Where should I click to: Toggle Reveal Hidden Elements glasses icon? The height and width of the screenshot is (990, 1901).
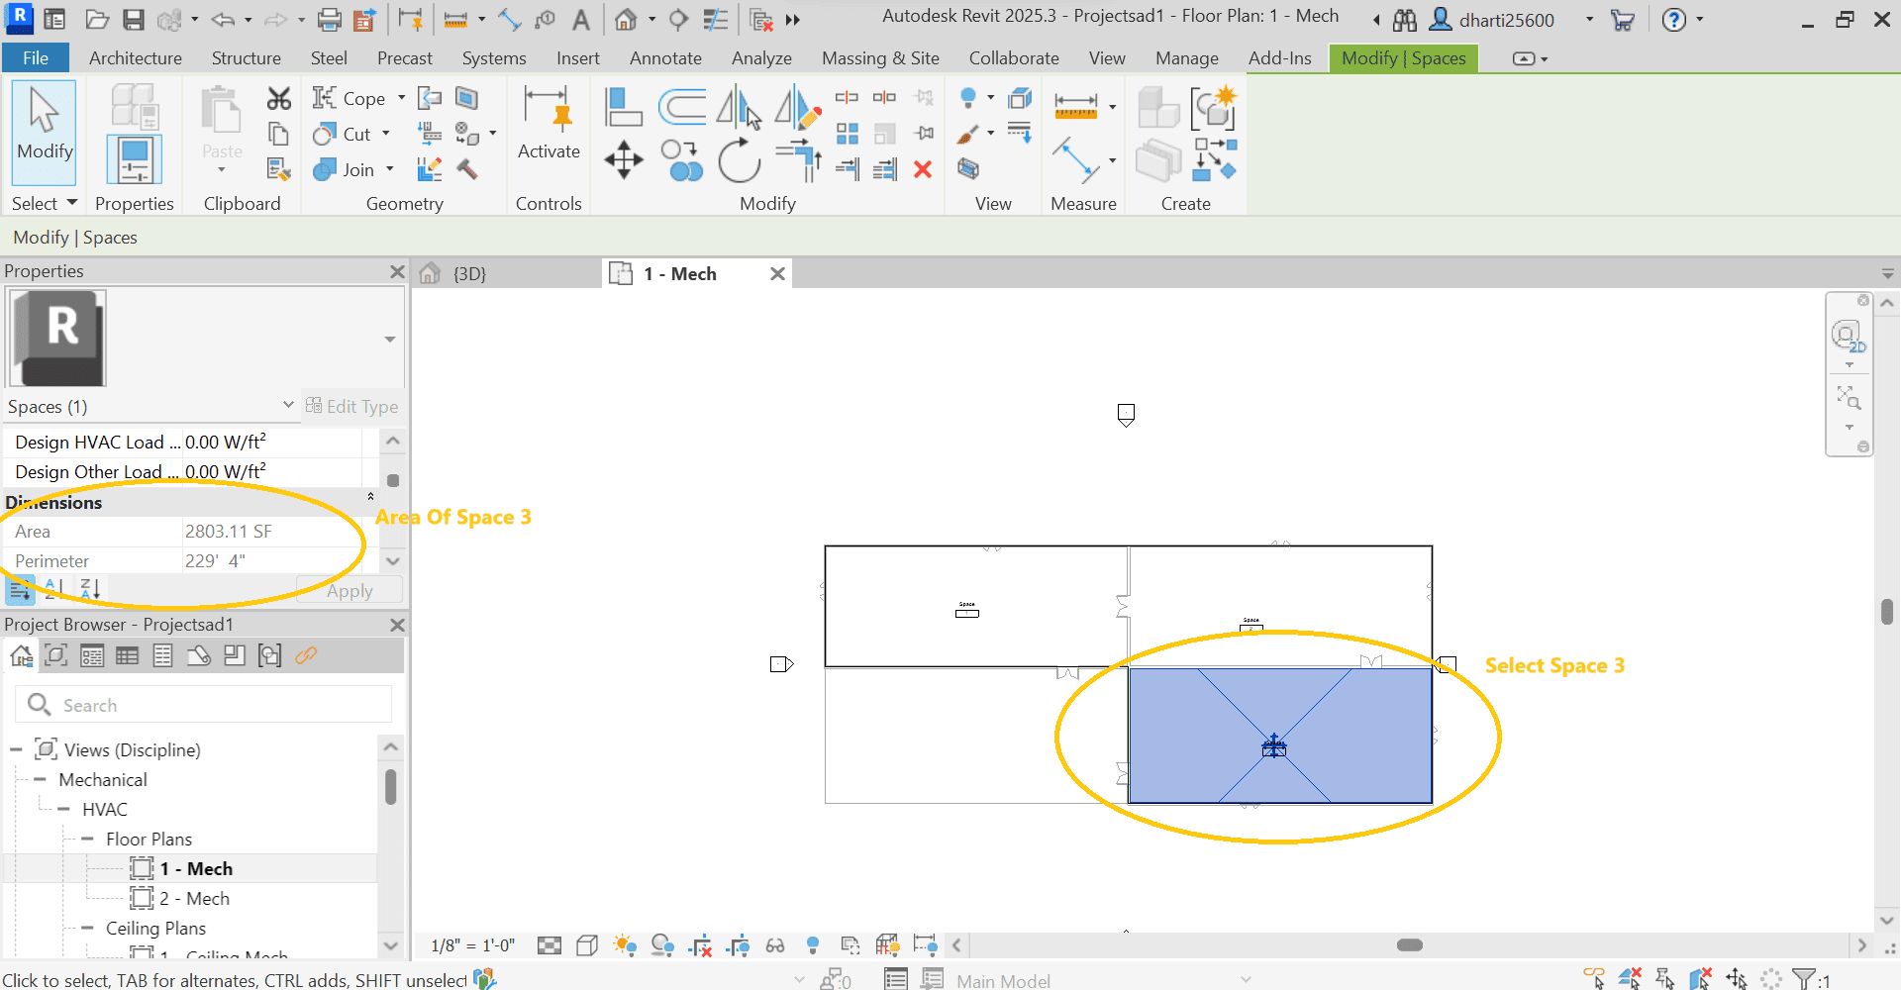[x=775, y=945]
